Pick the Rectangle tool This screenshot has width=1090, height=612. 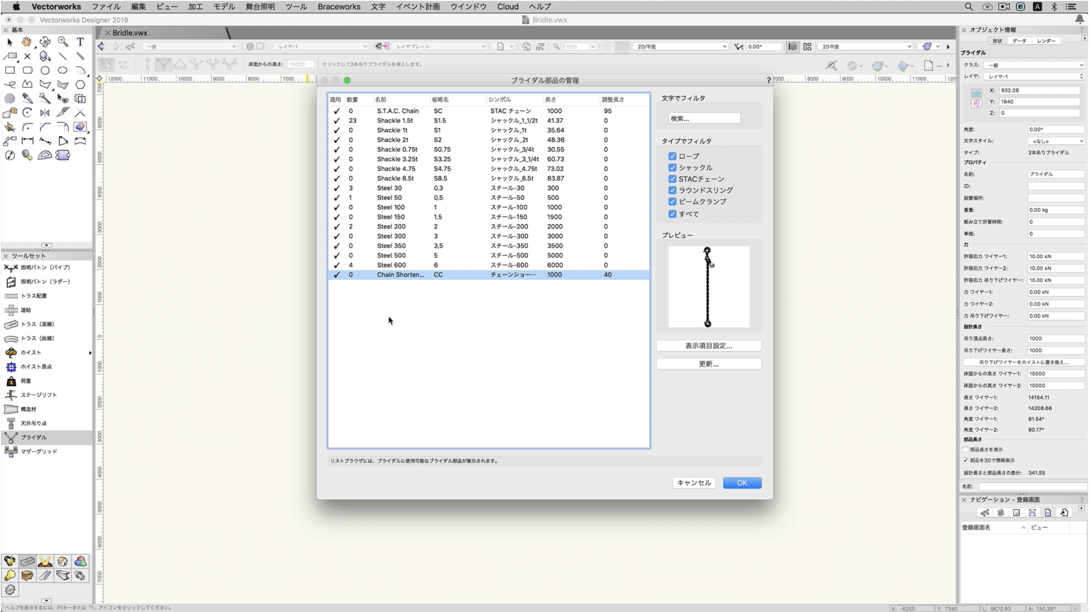(x=10, y=71)
